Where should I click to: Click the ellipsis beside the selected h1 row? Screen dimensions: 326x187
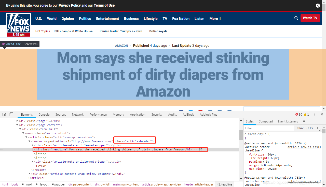tap(2, 149)
